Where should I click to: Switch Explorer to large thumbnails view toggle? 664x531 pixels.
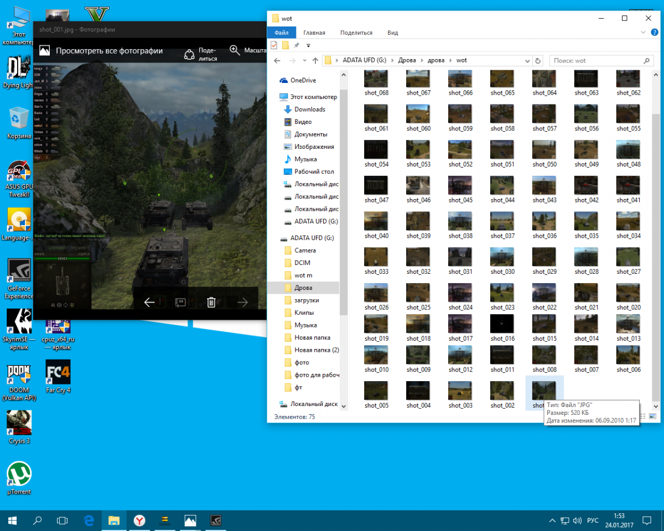point(652,416)
